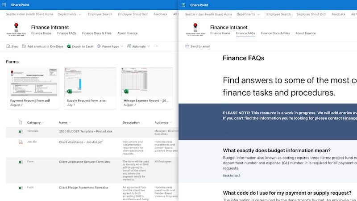Click Excel badge on Mileage Expense Record thumbnail
This screenshot has width=357, height=201.
126,92
